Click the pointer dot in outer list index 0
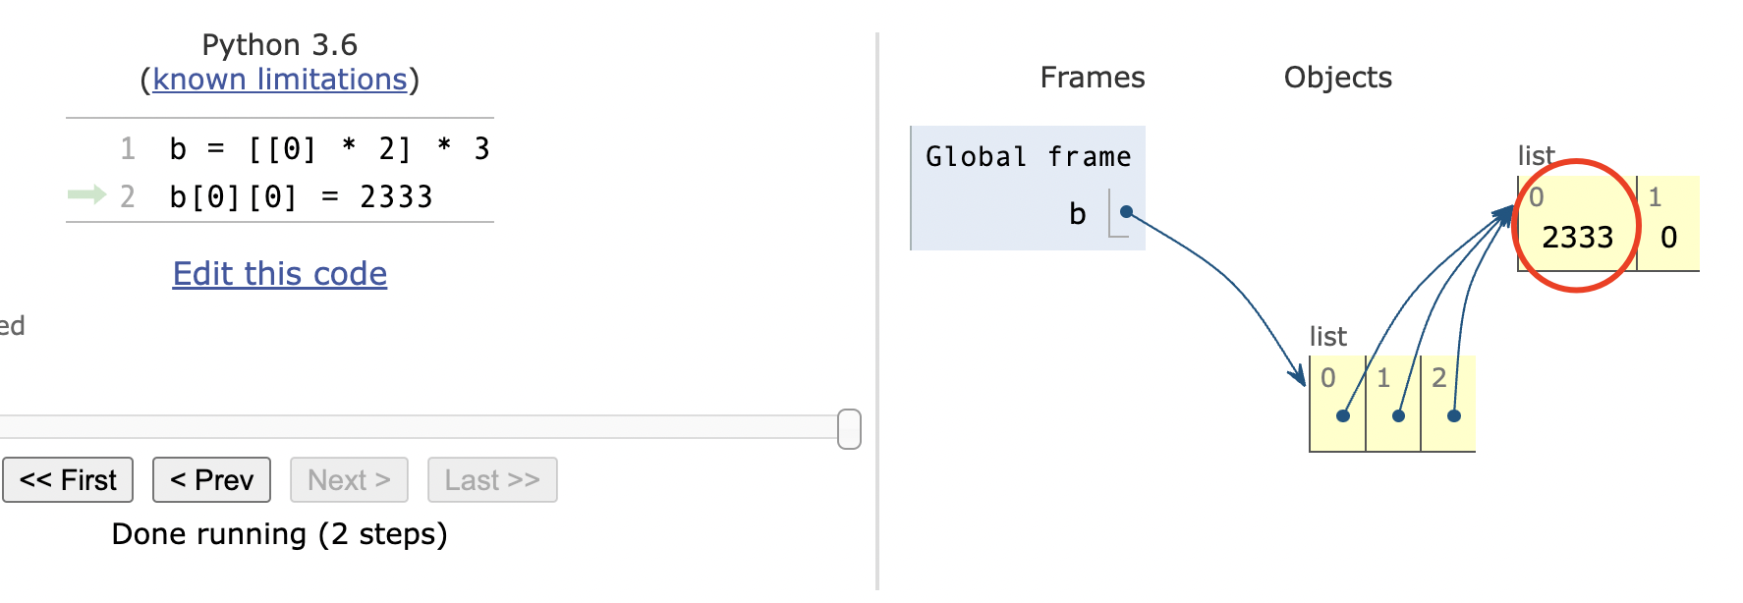This screenshot has width=1743, height=603. click(1343, 415)
